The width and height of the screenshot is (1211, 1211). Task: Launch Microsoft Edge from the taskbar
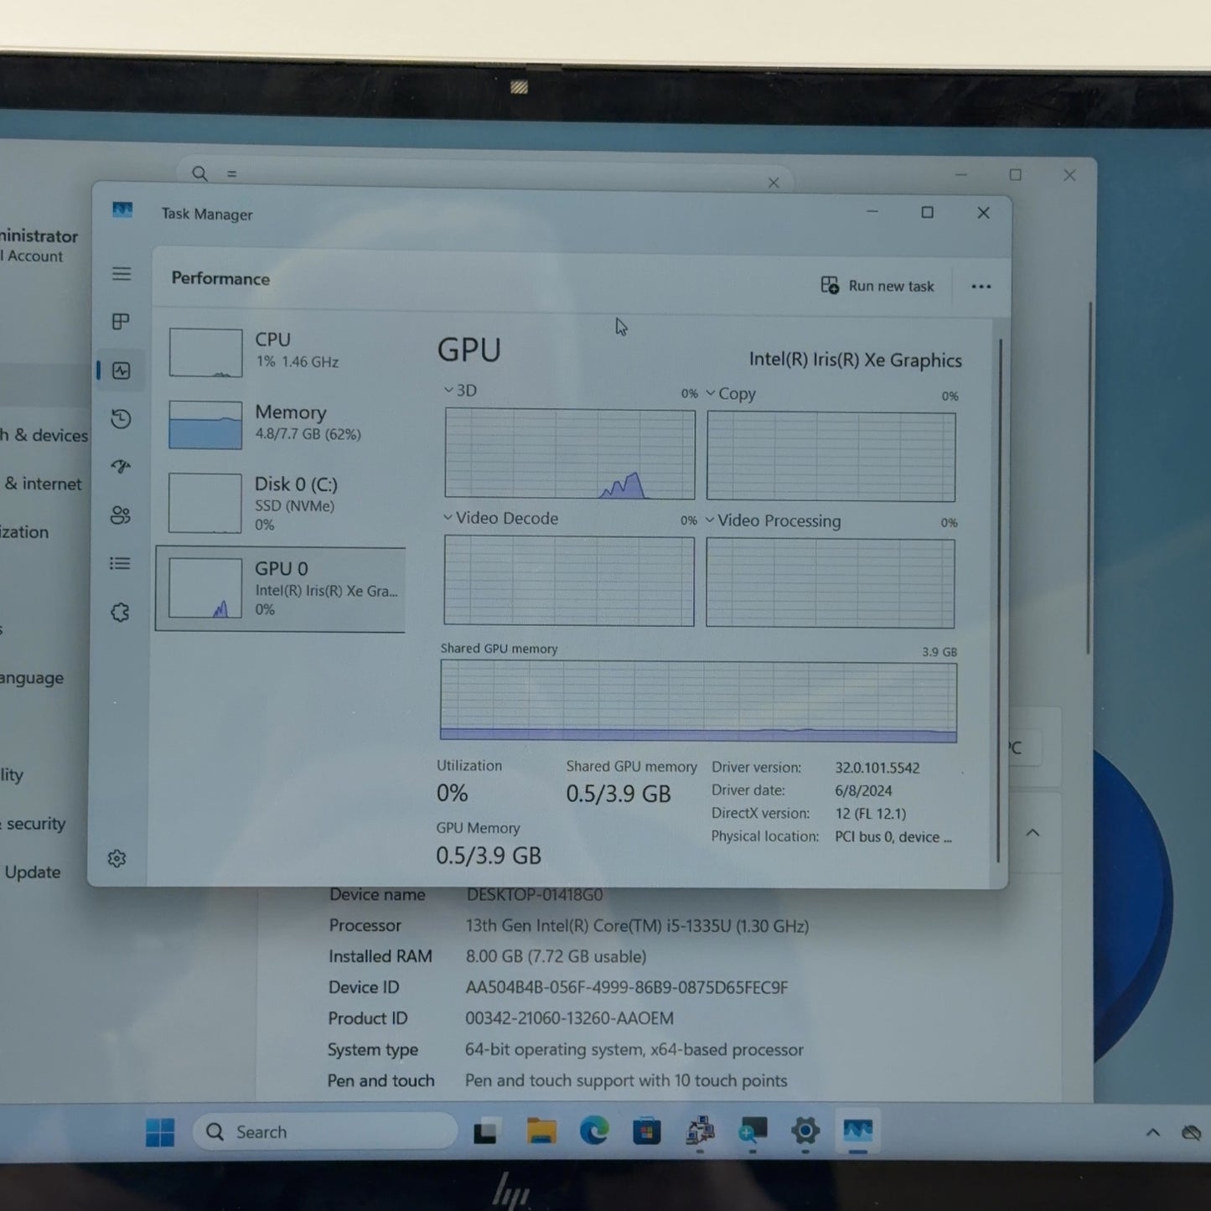594,1131
